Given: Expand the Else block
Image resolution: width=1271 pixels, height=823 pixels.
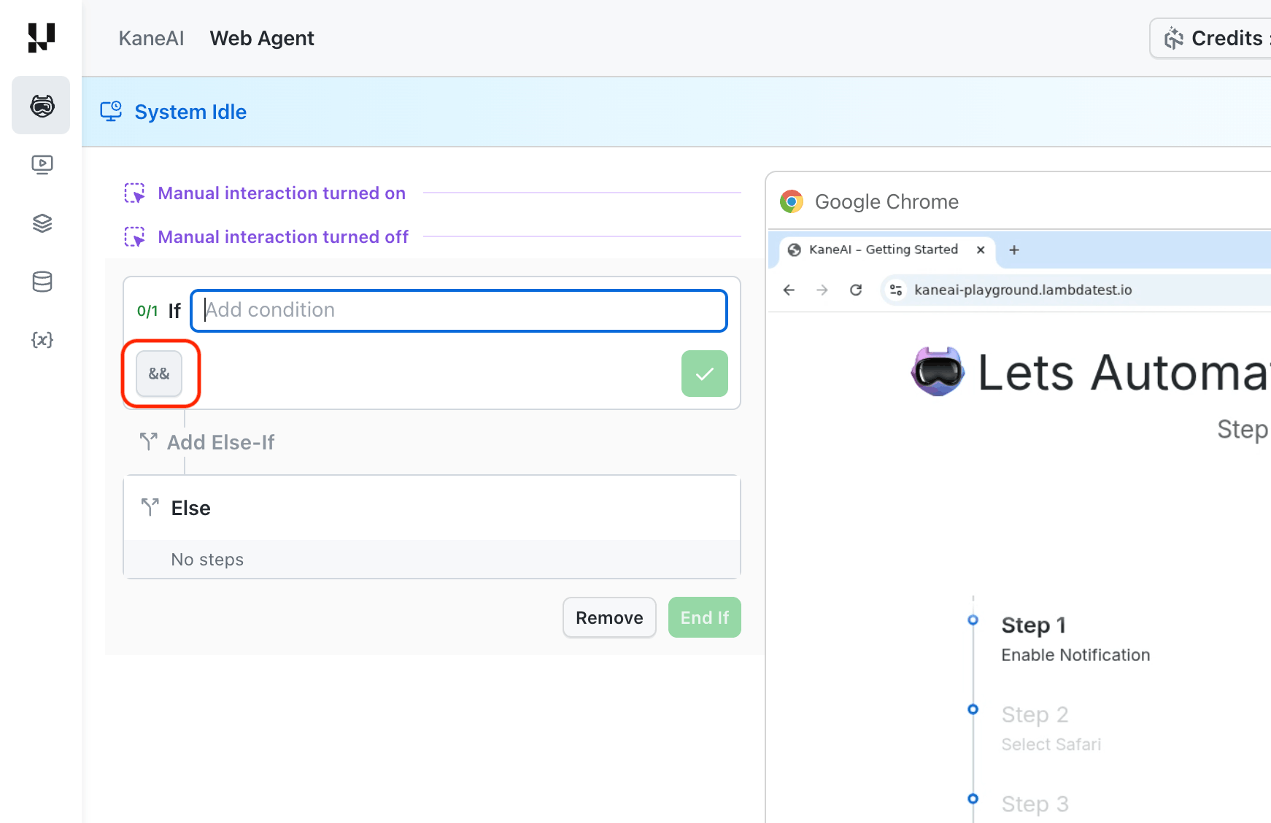Looking at the screenshot, I should (x=190, y=508).
